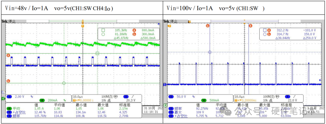Click channel 4 ground marker on left scope
326x124 pixels.
pos(3,98)
